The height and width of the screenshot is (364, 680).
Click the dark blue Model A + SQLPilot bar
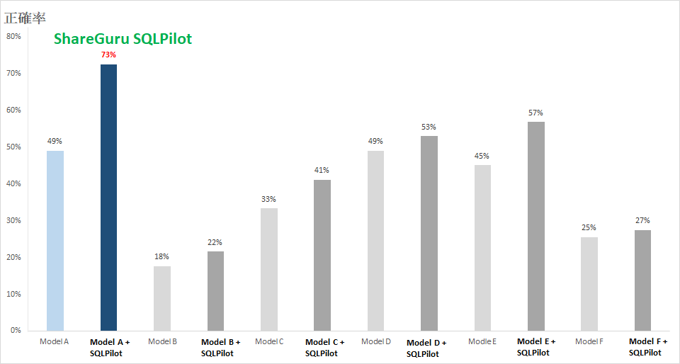(x=108, y=198)
